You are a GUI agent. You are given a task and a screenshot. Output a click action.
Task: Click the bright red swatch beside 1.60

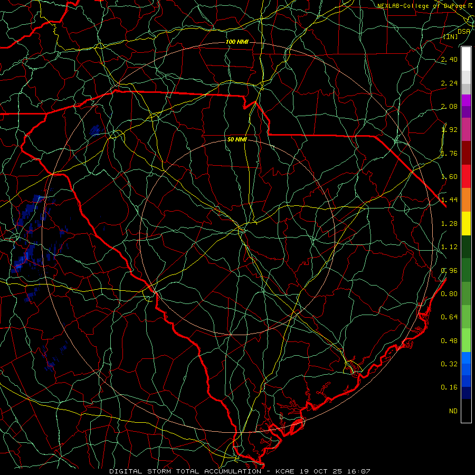click(x=466, y=176)
